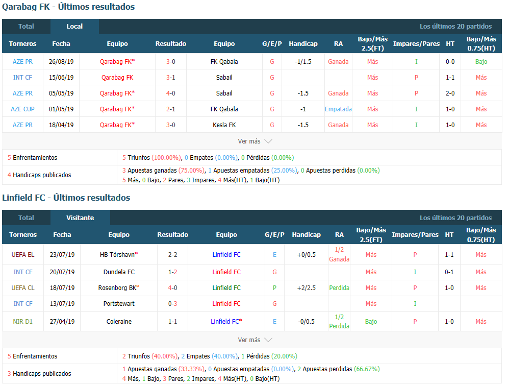Expand Ver más under Linfield FC results

(x=255, y=340)
